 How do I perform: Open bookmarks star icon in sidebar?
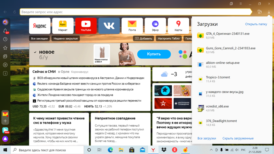coord(5,48)
